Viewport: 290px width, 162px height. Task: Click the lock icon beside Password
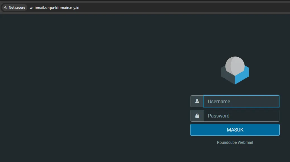tap(197, 116)
